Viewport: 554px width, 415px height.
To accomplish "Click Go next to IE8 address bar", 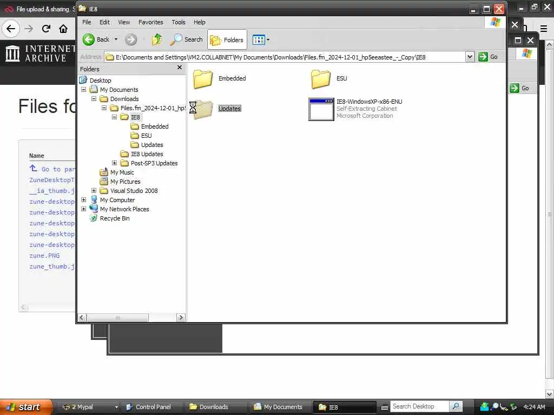I will [488, 57].
